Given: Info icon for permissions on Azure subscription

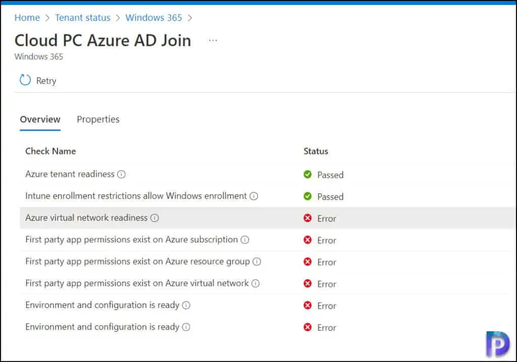Looking at the screenshot, I should click(x=245, y=240).
